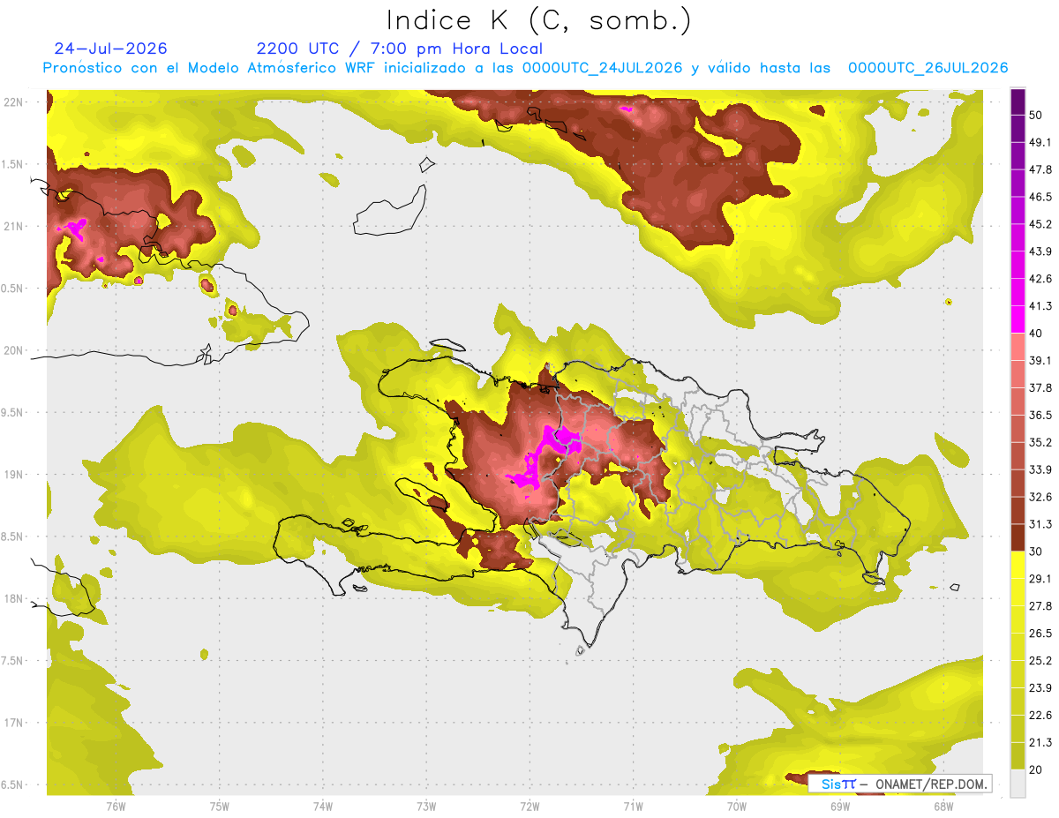Pick the bright yellow swatch between 29.1 and 30

[x=1018, y=565]
